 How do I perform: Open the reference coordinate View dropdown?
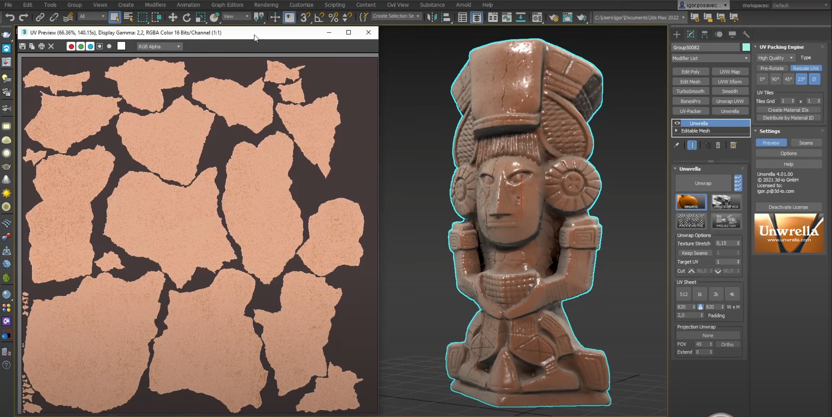pyautogui.click(x=236, y=16)
